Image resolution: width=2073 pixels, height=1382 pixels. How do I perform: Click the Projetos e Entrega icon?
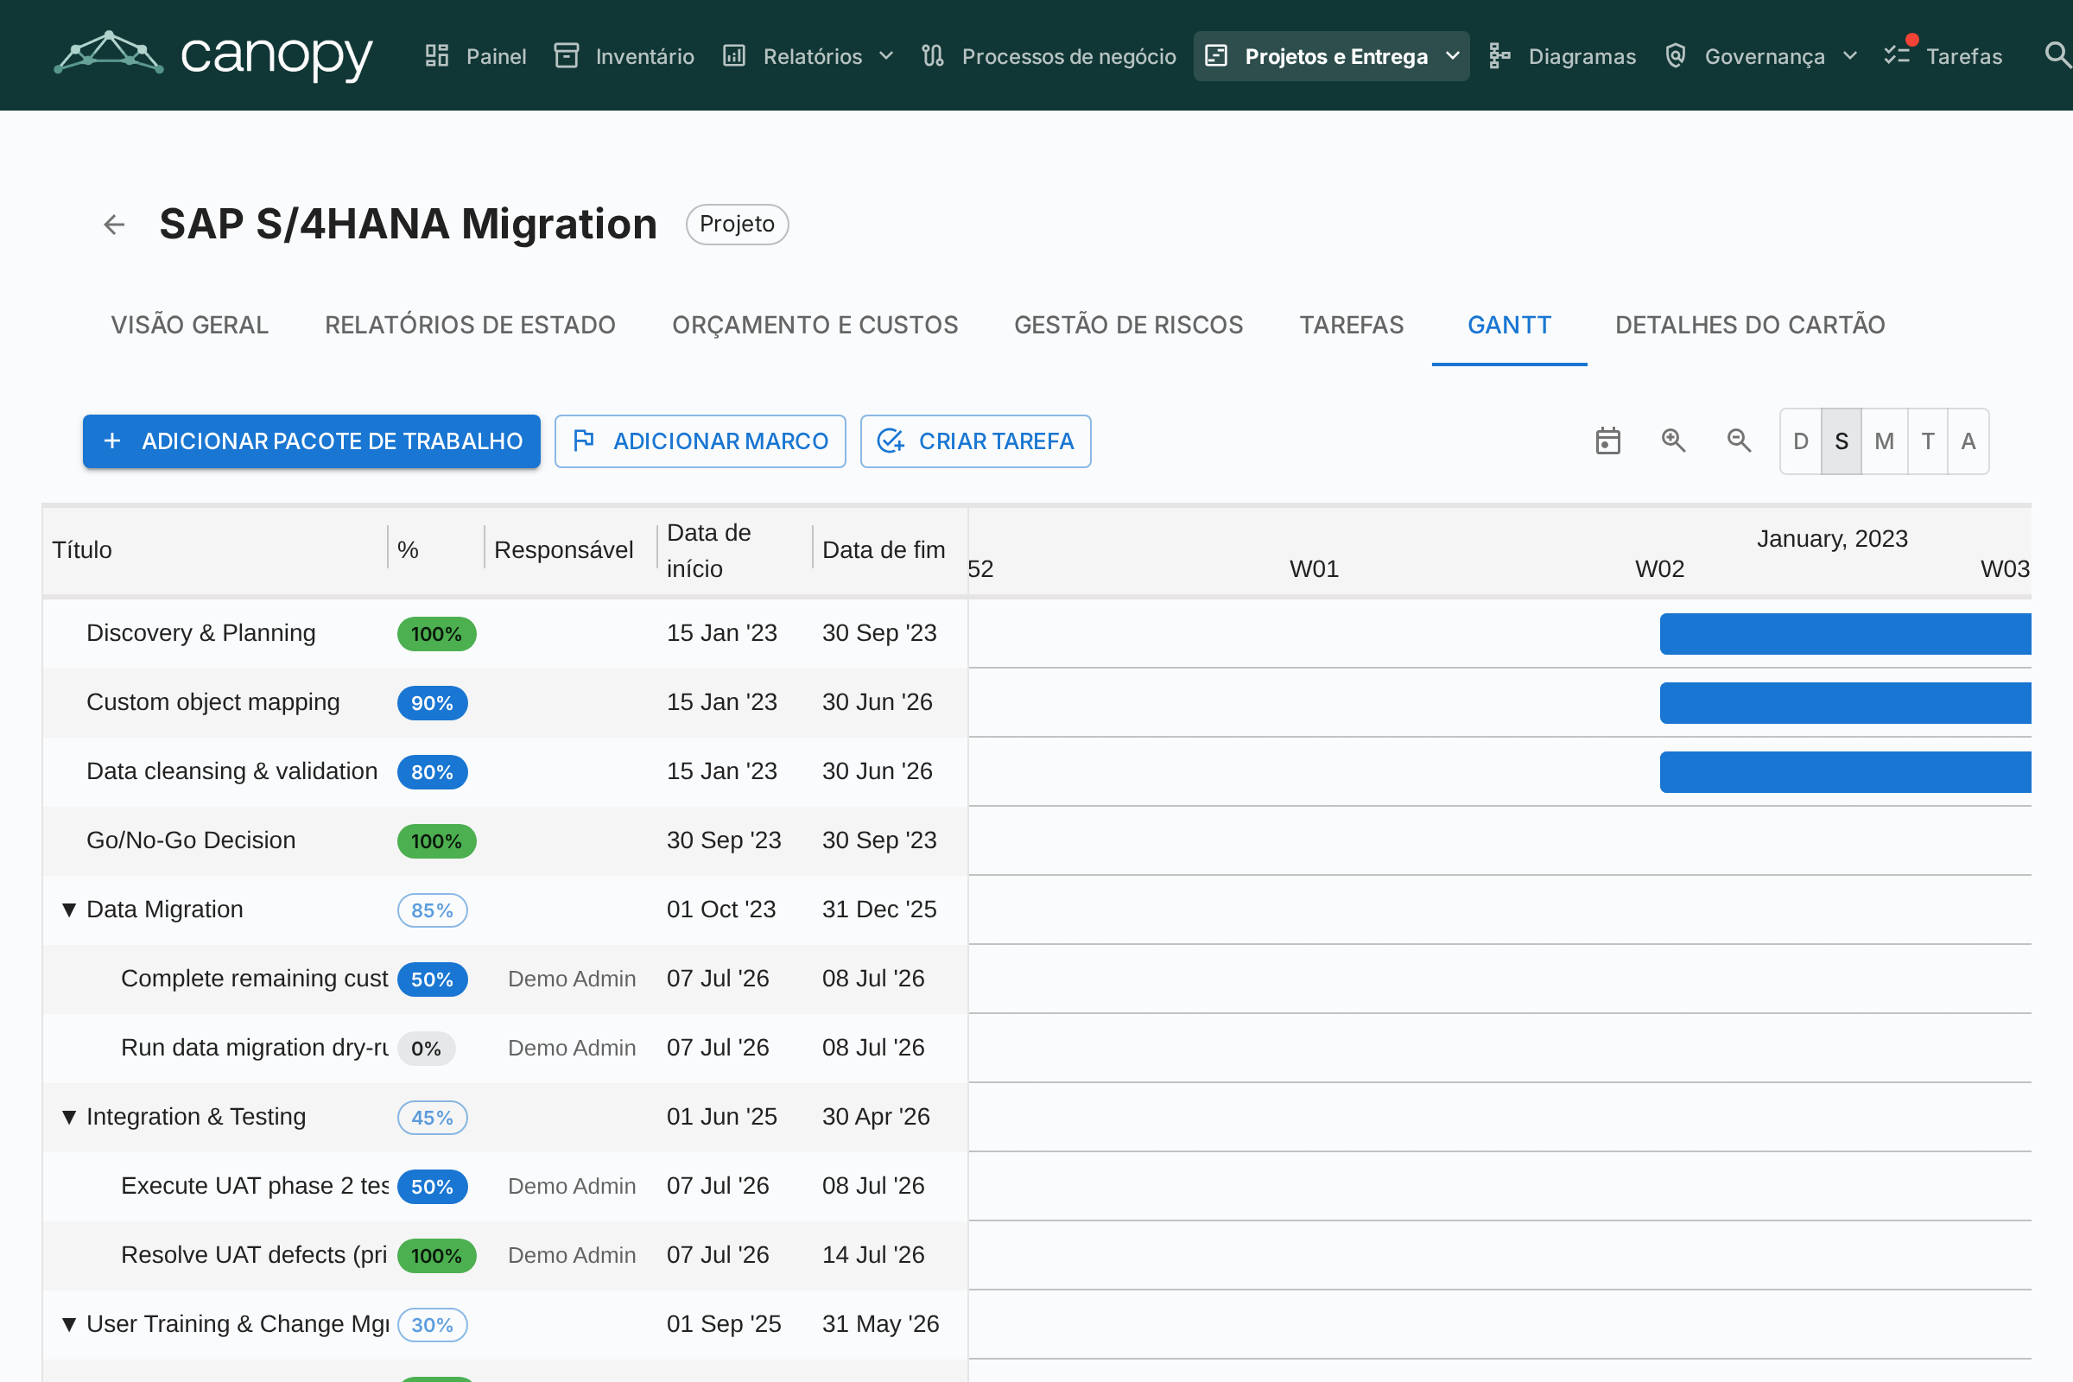pyautogui.click(x=1216, y=56)
